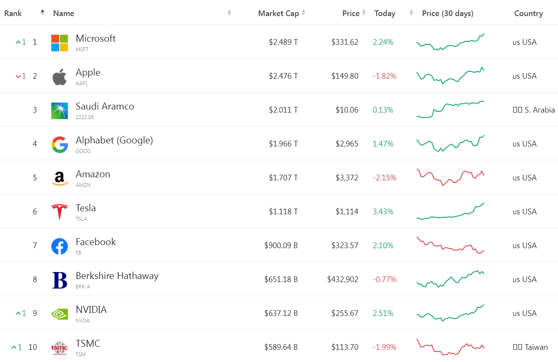This screenshot has height=362, width=558.
Task: Click the $2.489 T market cap value
Action: point(283,42)
